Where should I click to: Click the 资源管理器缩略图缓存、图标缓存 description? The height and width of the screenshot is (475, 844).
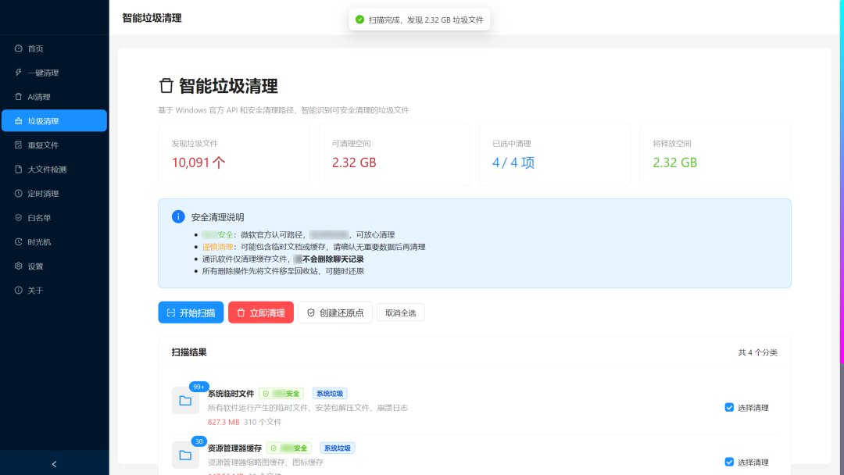click(266, 462)
